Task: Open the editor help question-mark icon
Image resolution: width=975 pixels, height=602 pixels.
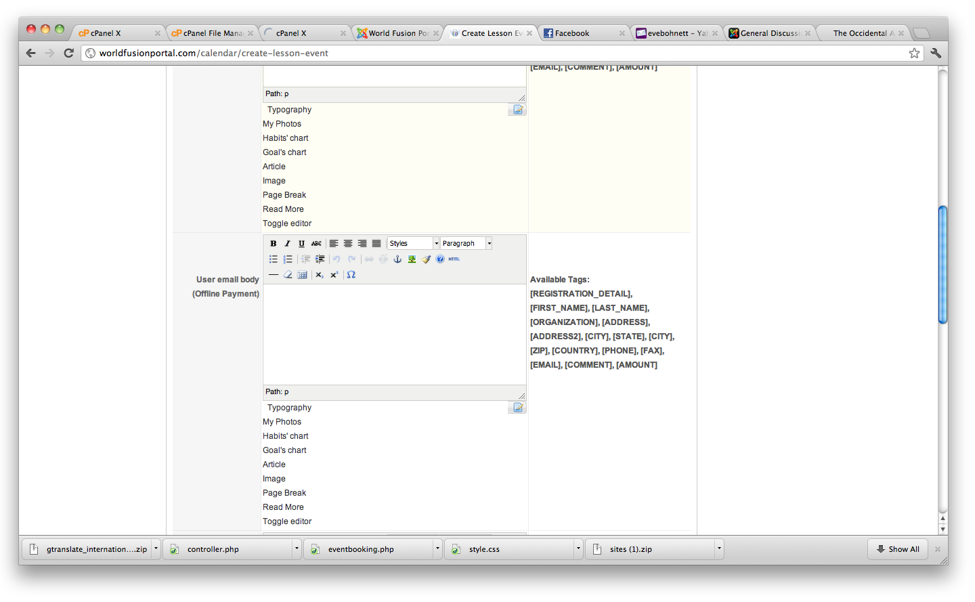Action: [x=440, y=259]
